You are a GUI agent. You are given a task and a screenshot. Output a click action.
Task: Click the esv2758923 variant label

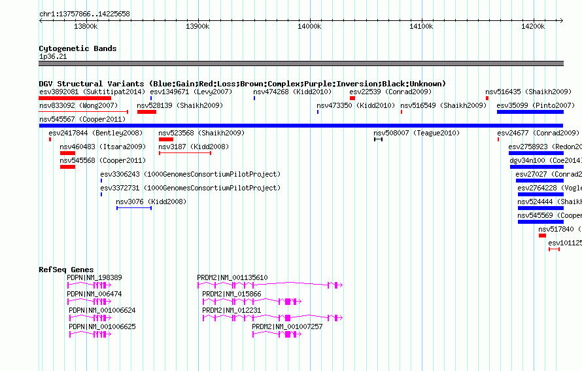click(x=545, y=147)
